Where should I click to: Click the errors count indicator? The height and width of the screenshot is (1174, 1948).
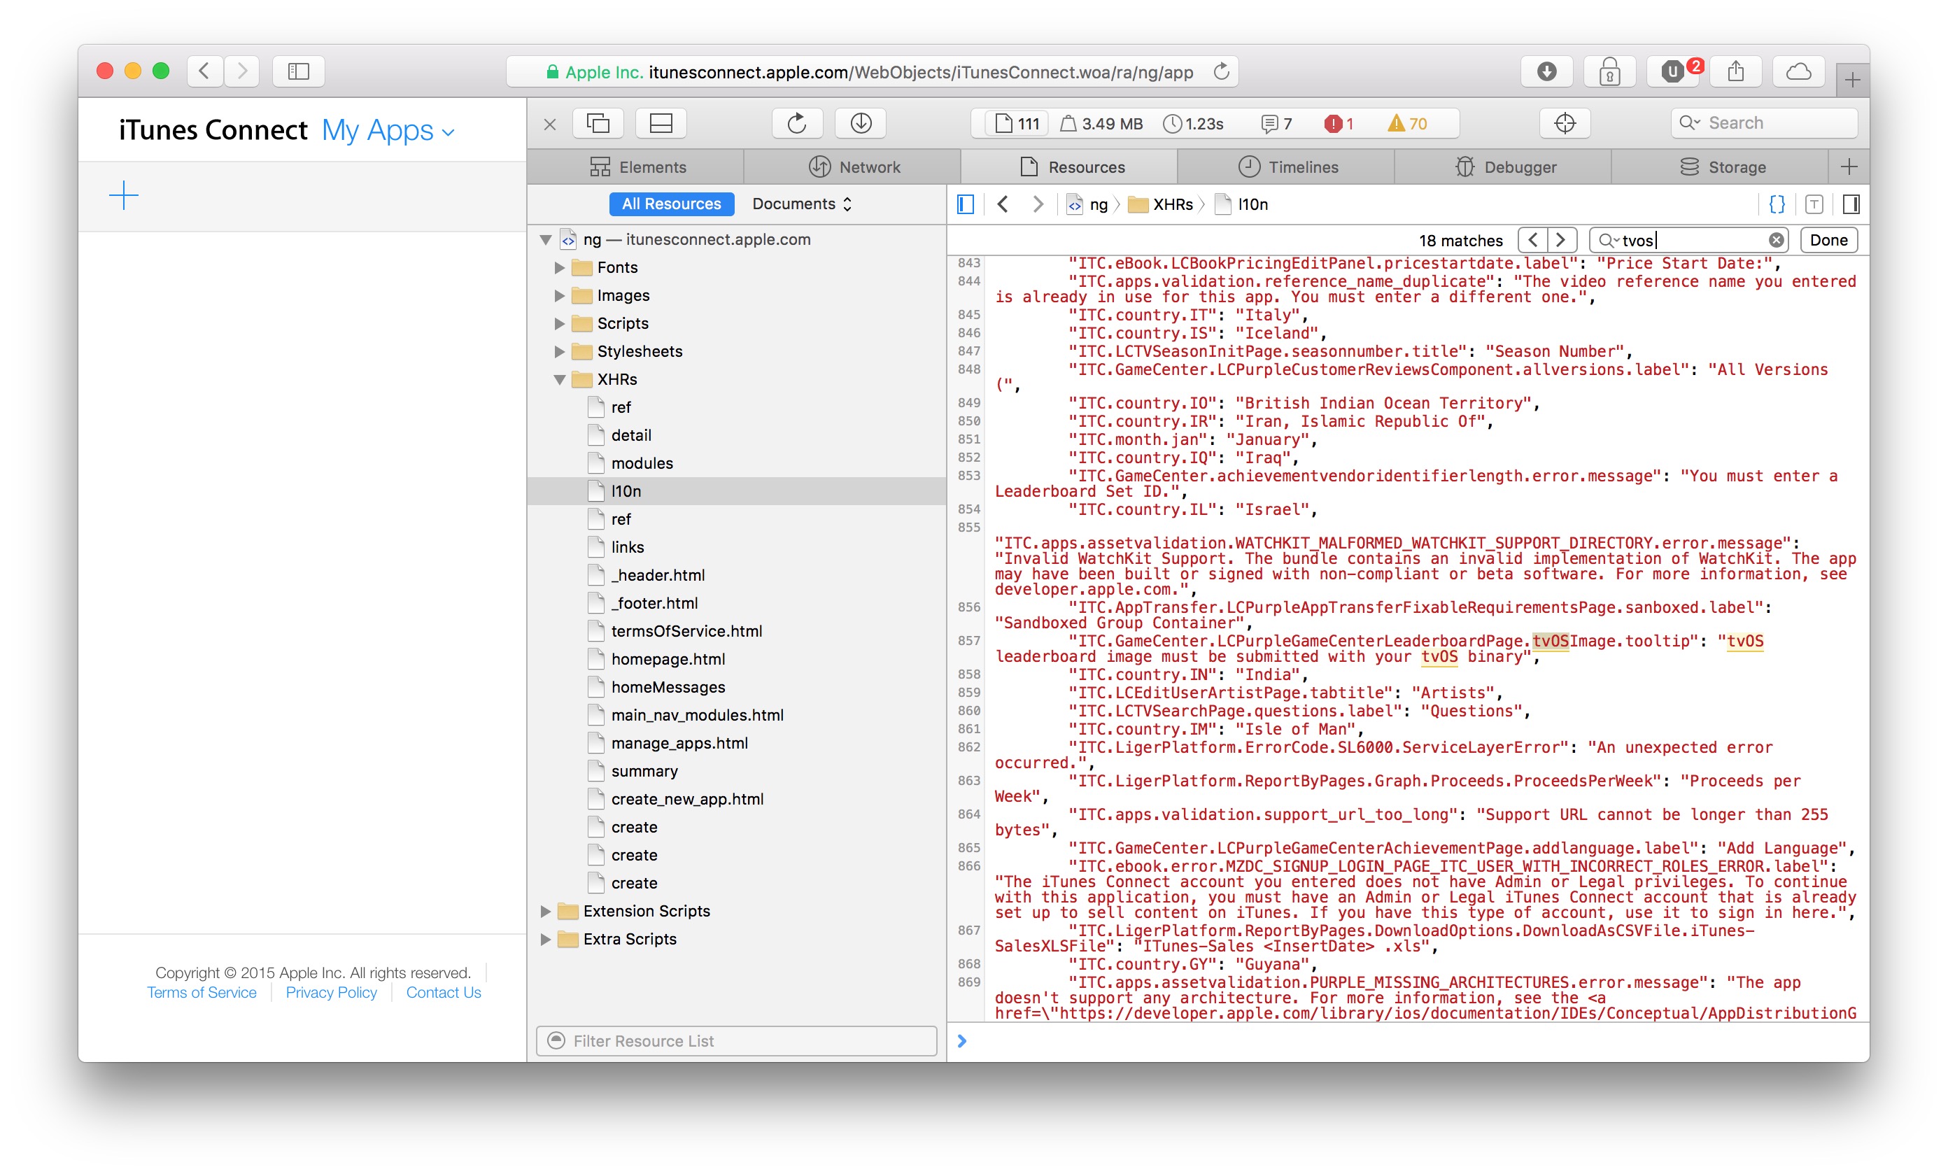1339,123
